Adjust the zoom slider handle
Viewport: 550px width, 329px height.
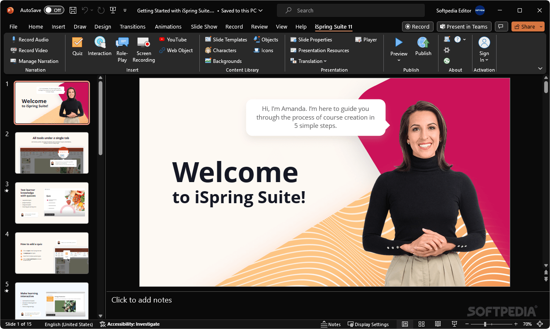tap(485, 324)
